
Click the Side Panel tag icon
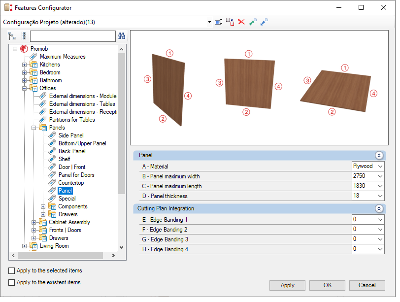click(x=52, y=135)
